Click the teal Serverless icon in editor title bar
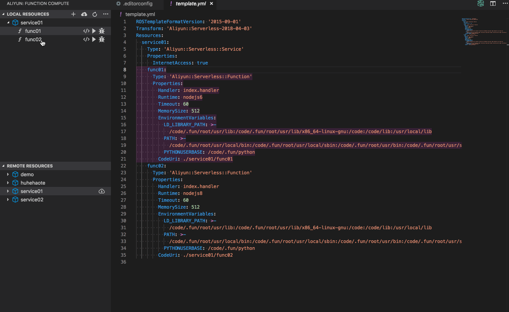Image resolution: width=509 pixels, height=312 pixels. (481, 4)
